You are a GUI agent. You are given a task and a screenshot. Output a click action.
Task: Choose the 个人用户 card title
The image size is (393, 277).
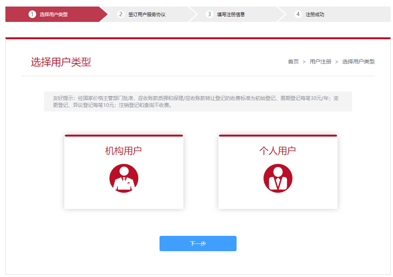click(x=277, y=151)
